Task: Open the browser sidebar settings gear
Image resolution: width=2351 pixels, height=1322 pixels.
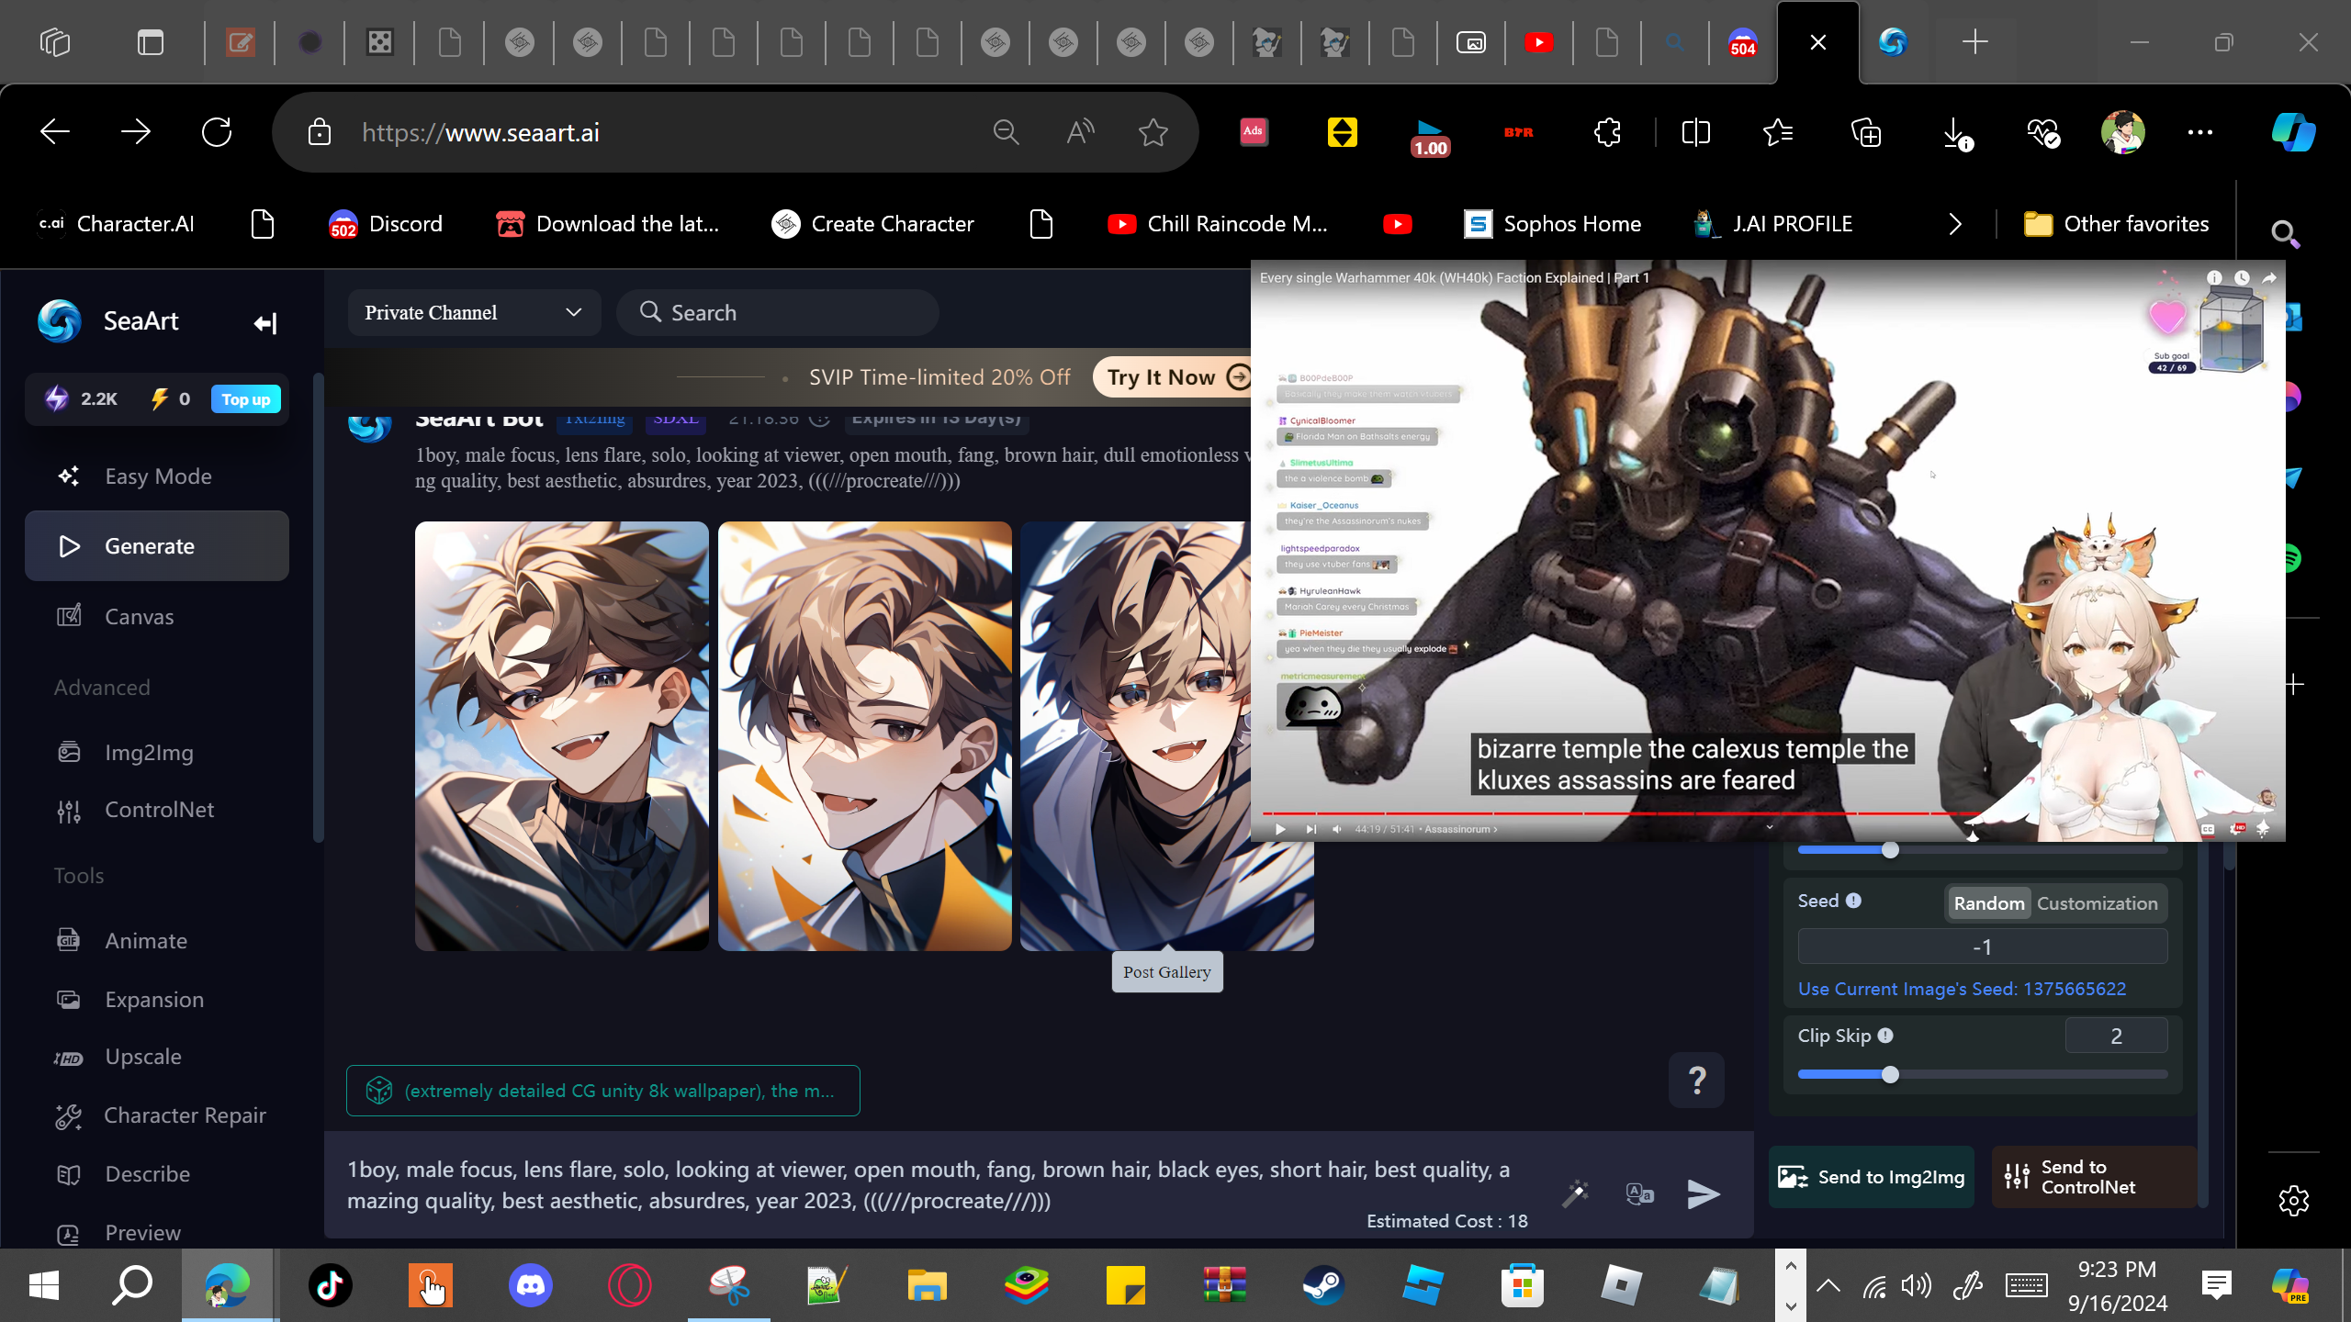Action: [2293, 1201]
